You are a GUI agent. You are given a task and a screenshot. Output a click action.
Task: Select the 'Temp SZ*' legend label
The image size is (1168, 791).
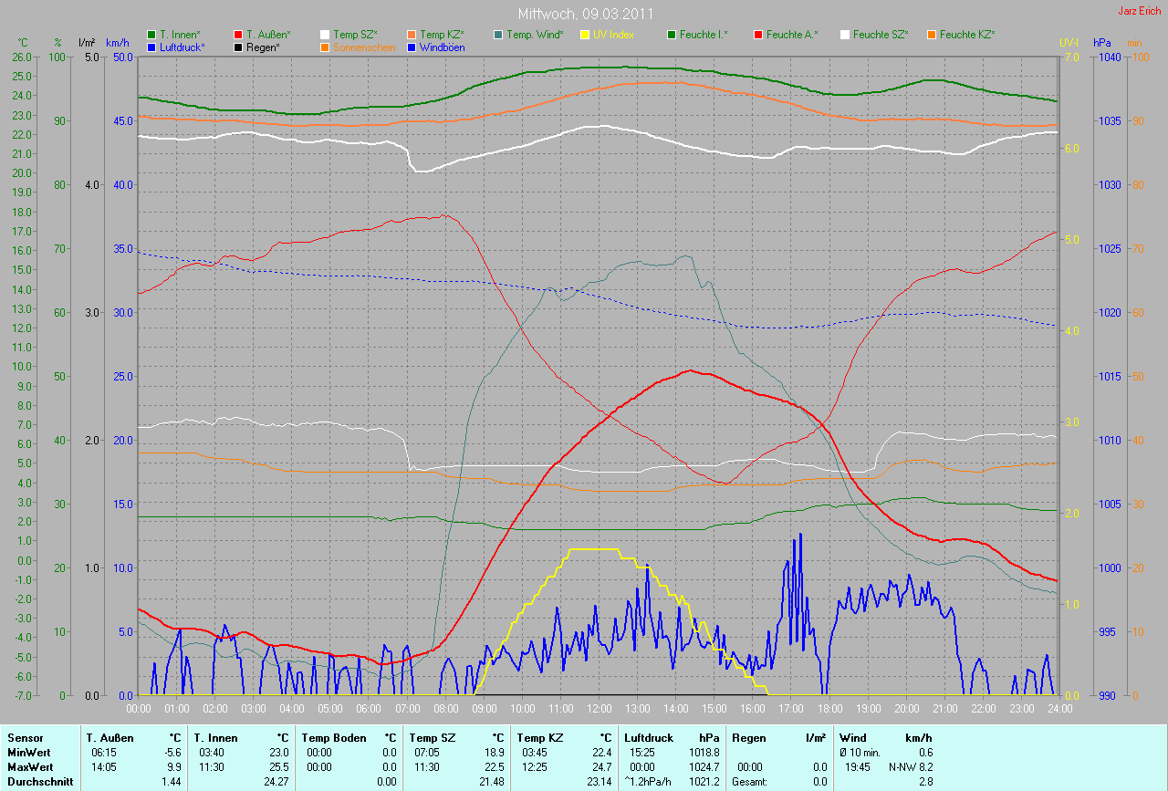coord(355,35)
